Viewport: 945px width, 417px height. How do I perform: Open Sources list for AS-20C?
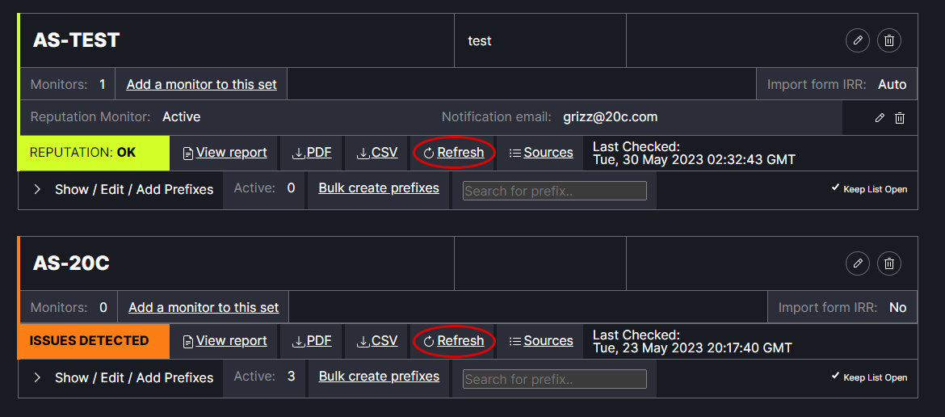(x=541, y=341)
